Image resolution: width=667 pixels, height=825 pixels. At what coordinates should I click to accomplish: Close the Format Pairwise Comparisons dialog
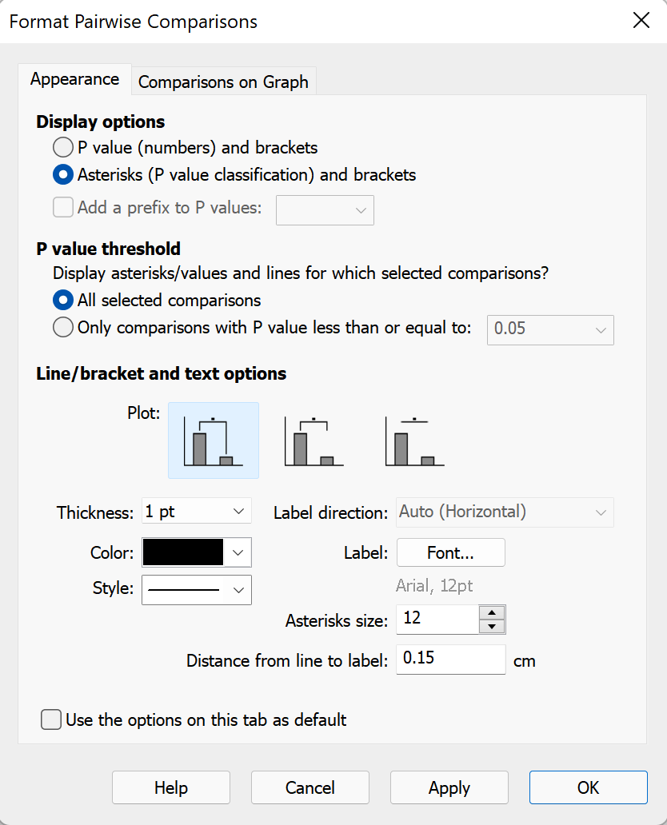tap(641, 22)
